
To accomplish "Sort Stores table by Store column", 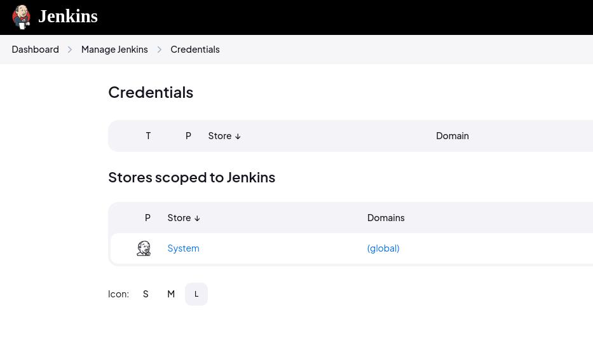I will click(184, 218).
